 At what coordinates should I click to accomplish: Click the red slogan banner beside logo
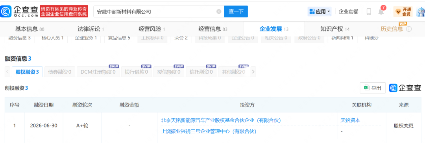pos(64,11)
